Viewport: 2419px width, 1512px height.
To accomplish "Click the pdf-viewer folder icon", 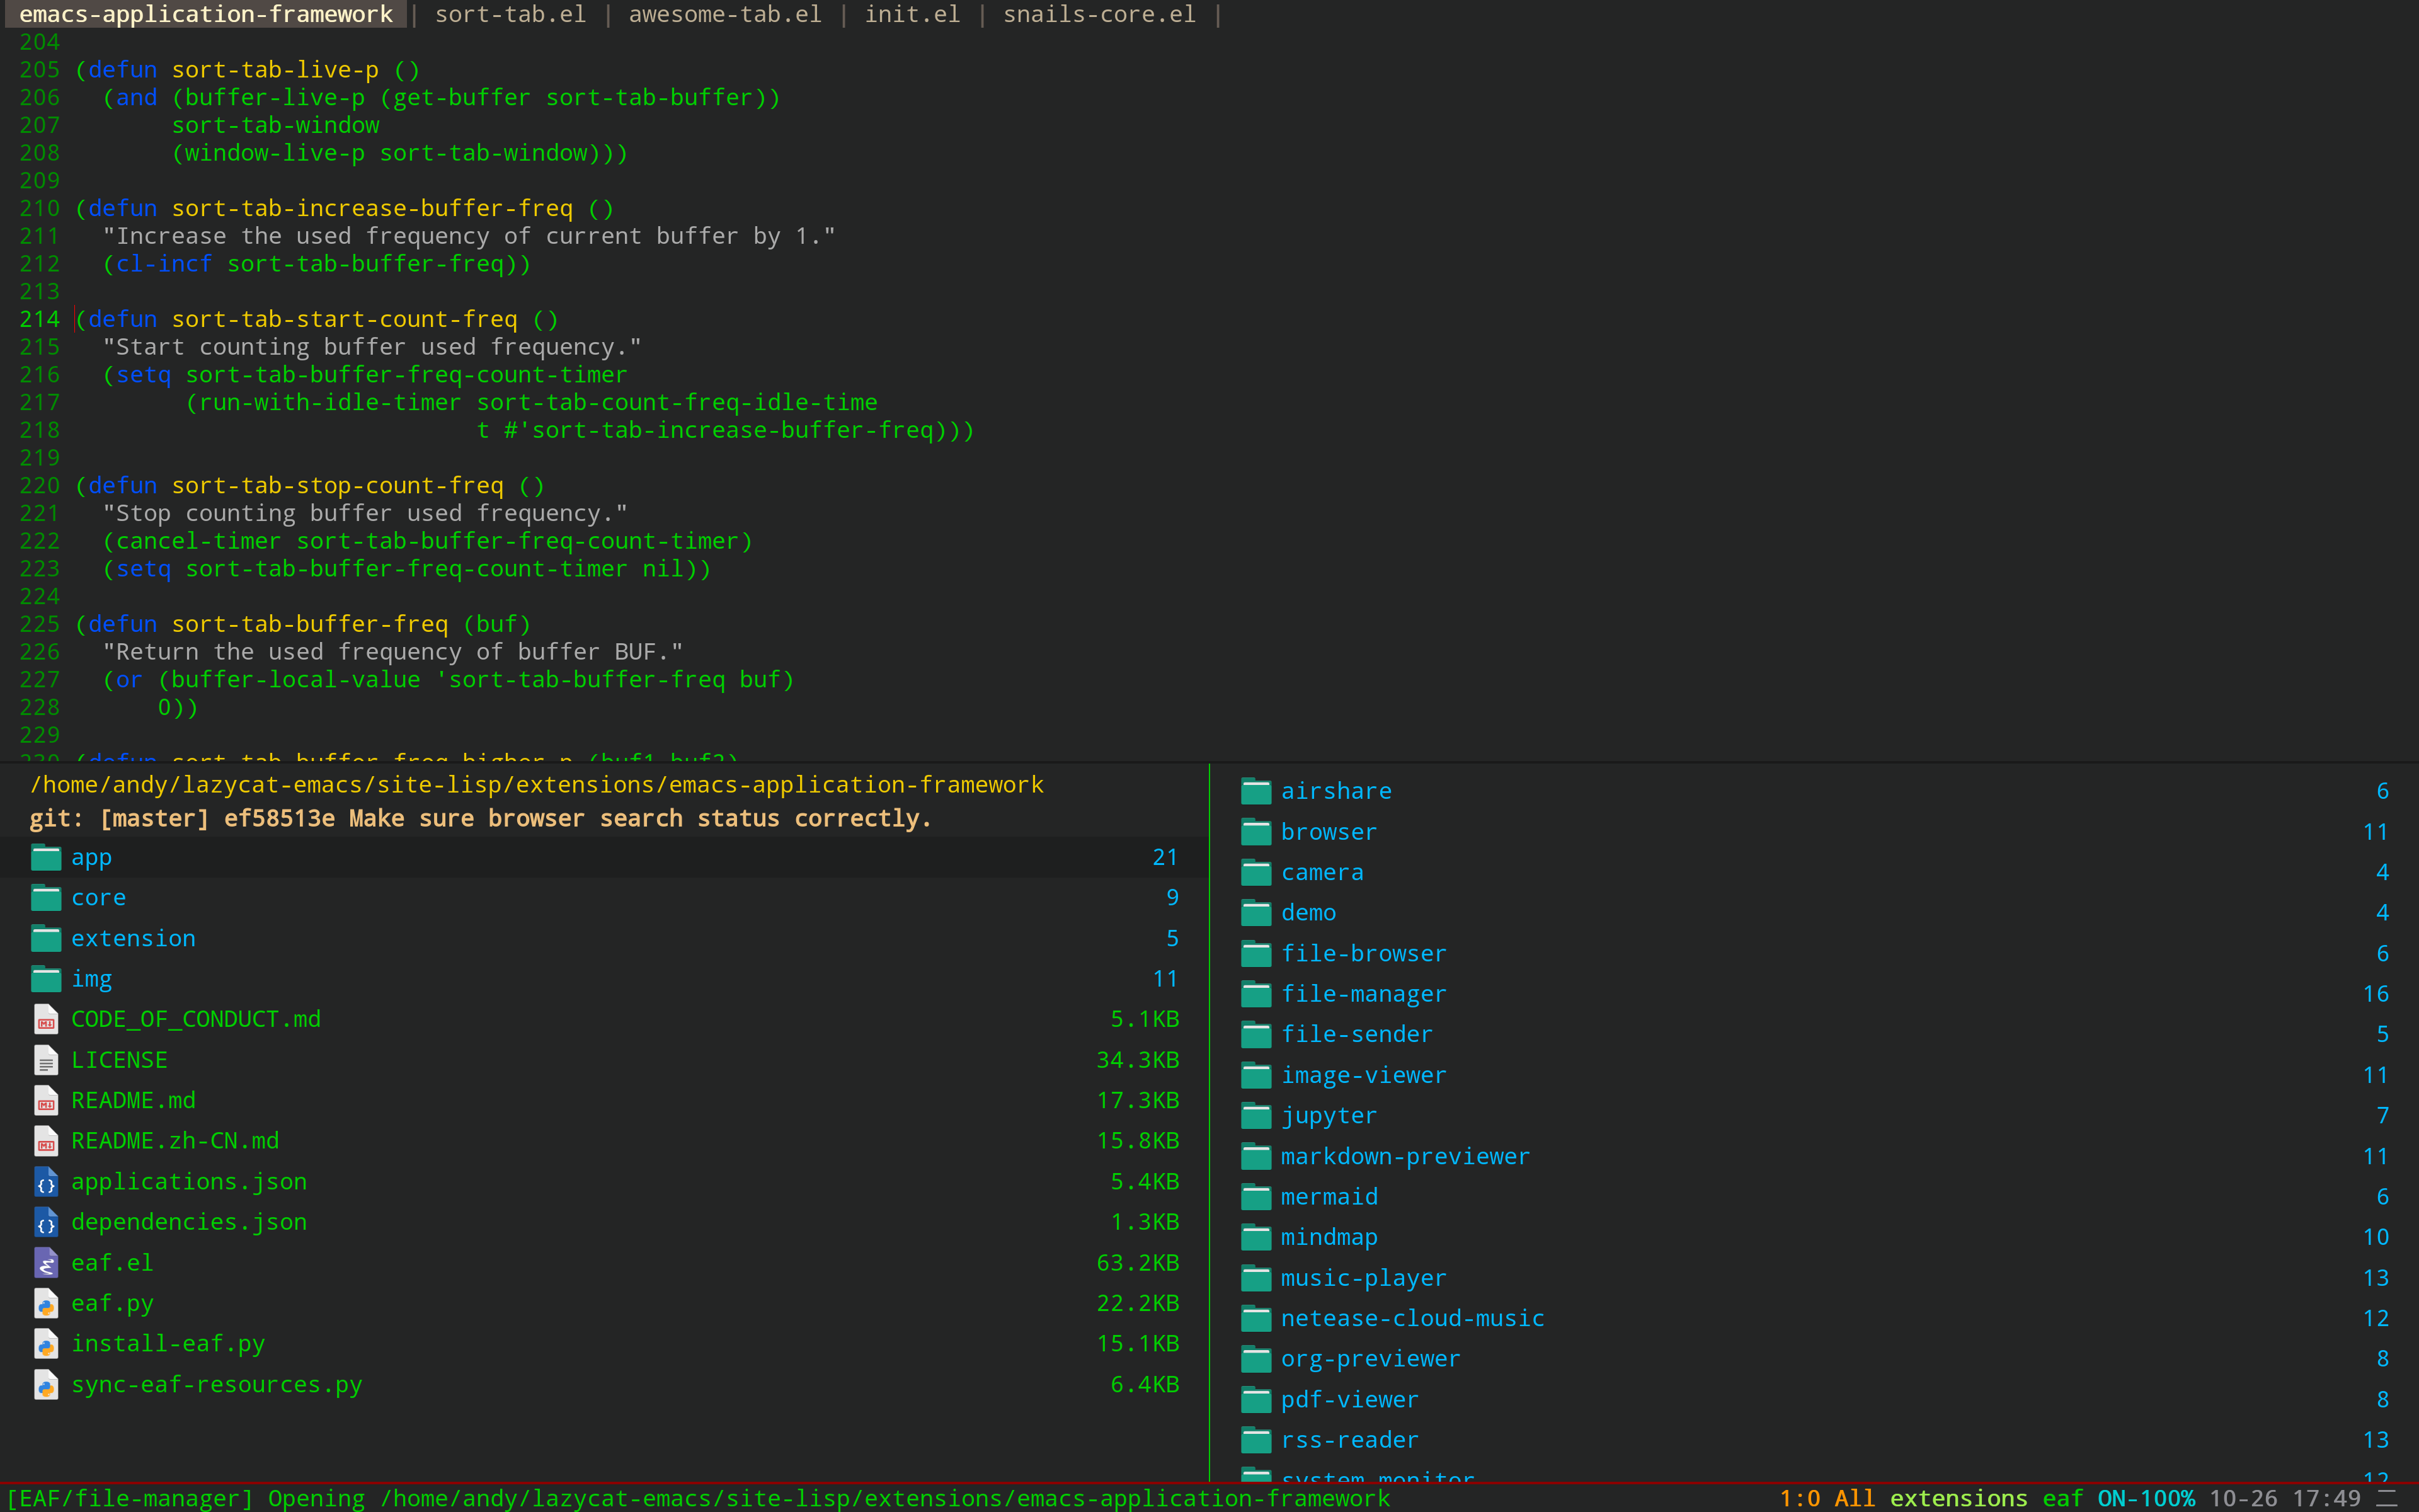I will 1255,1400.
